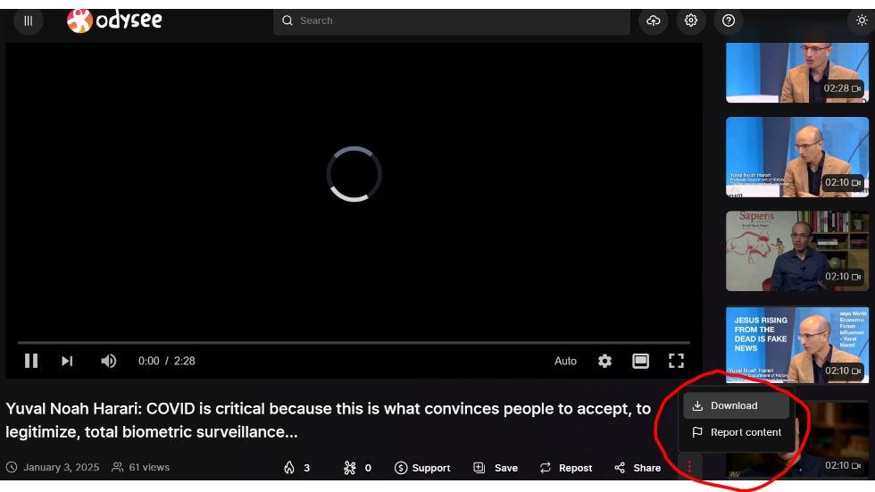Image resolution: width=875 pixels, height=492 pixels.
Task: Click the Repost button
Action: pyautogui.click(x=566, y=468)
